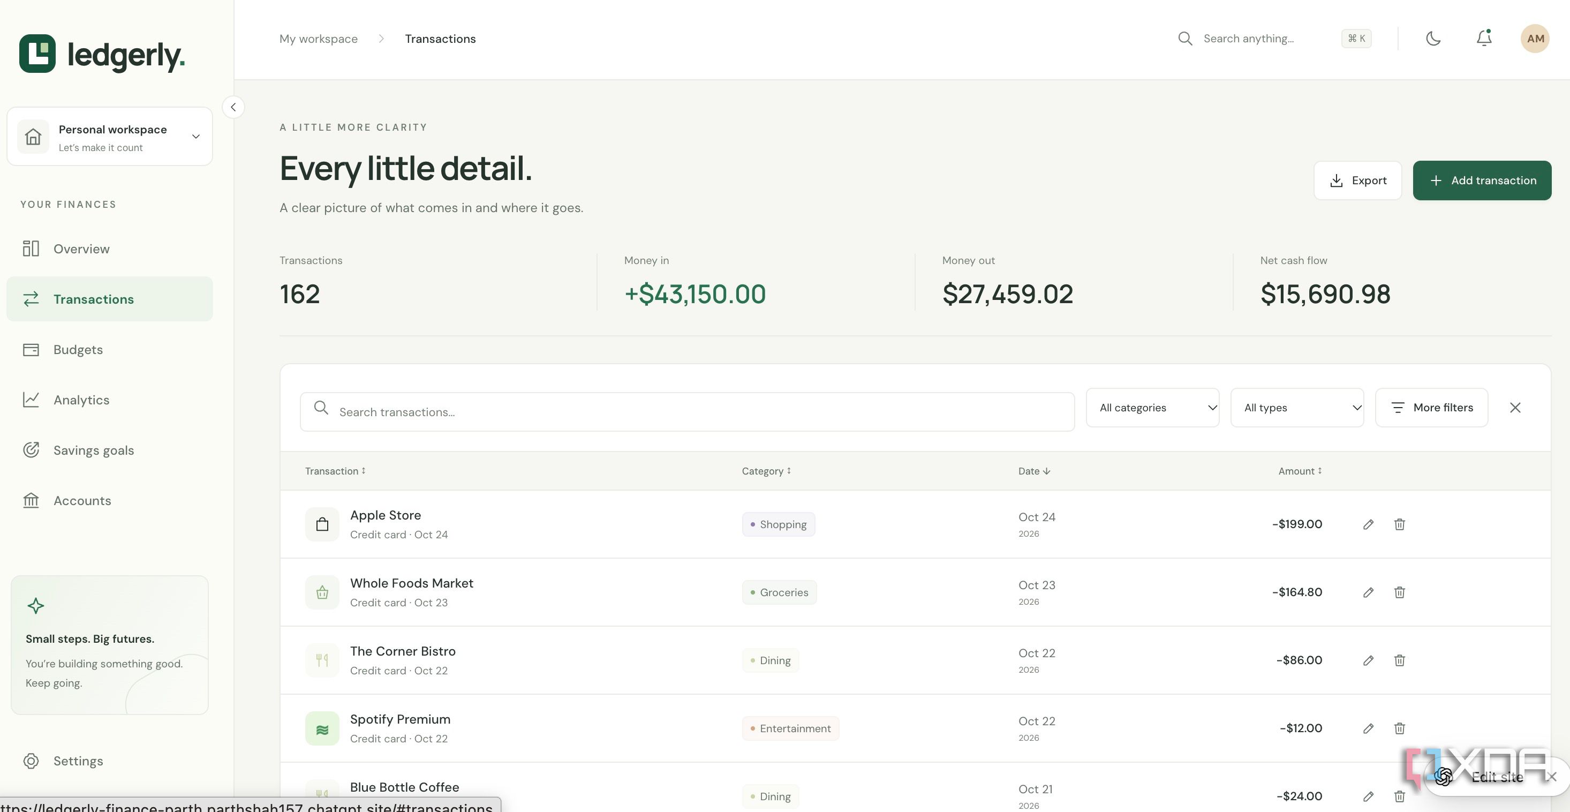Viewport: 1570px width, 812px height.
Task: Click the Apple Store shopping bag icon
Action: [x=322, y=524]
